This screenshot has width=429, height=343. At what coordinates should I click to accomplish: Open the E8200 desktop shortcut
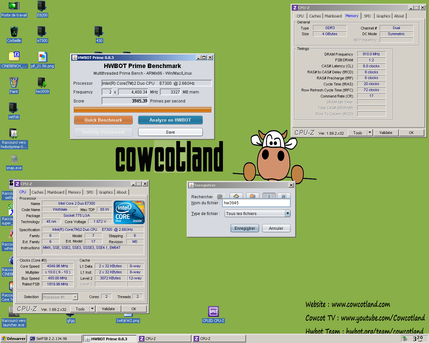point(42,9)
